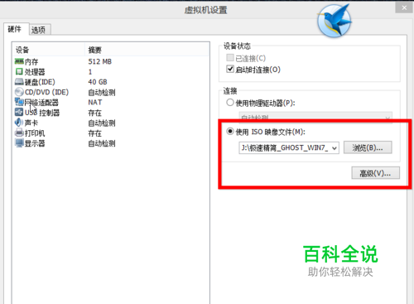Close the 虚拟机设置 dialog

point(404,8)
